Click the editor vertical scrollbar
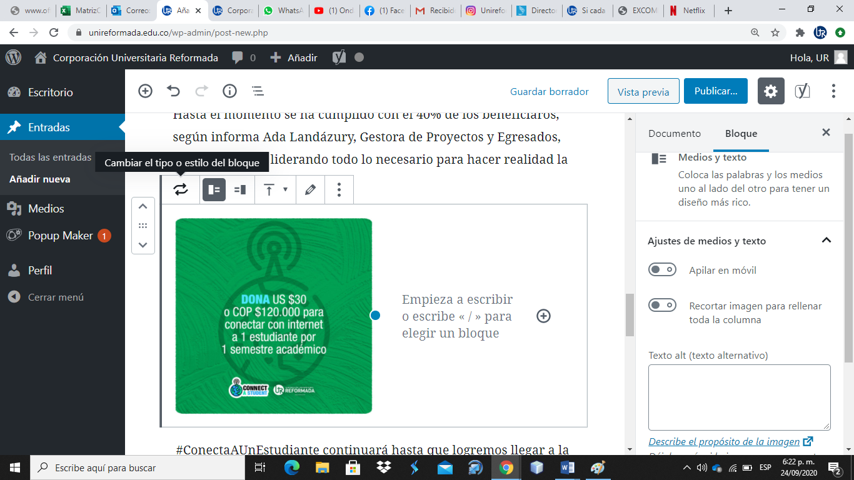Screen dimensions: 854x480 point(630,314)
